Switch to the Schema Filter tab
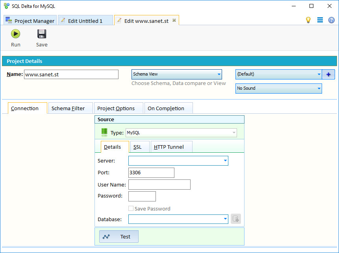 point(70,107)
